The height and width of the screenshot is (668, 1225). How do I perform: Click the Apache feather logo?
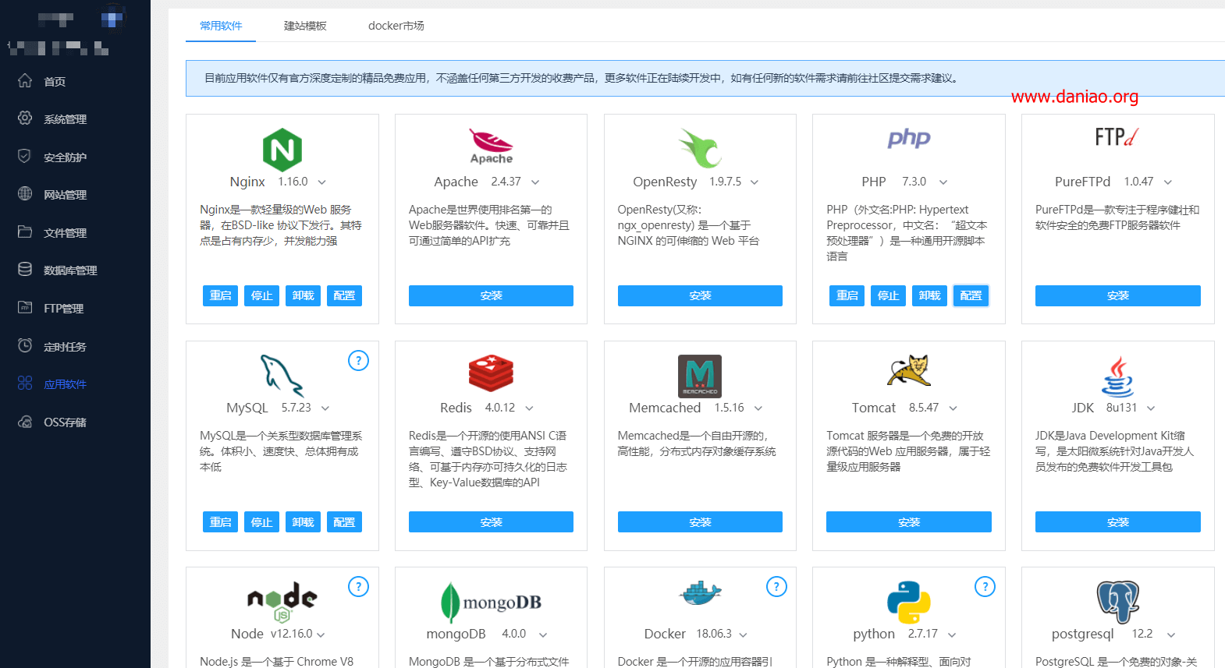pyautogui.click(x=491, y=146)
